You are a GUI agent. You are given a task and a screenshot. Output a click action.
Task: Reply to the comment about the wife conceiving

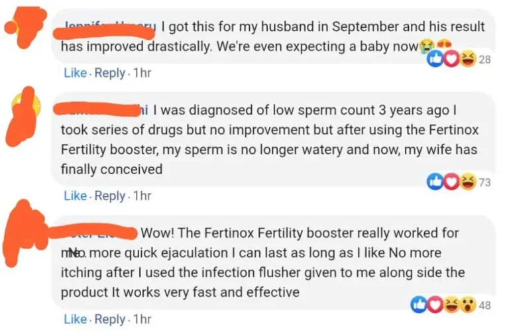109,196
